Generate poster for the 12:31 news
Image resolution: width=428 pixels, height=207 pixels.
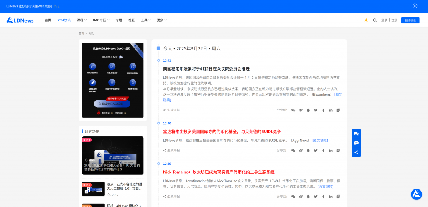(x=172, y=110)
